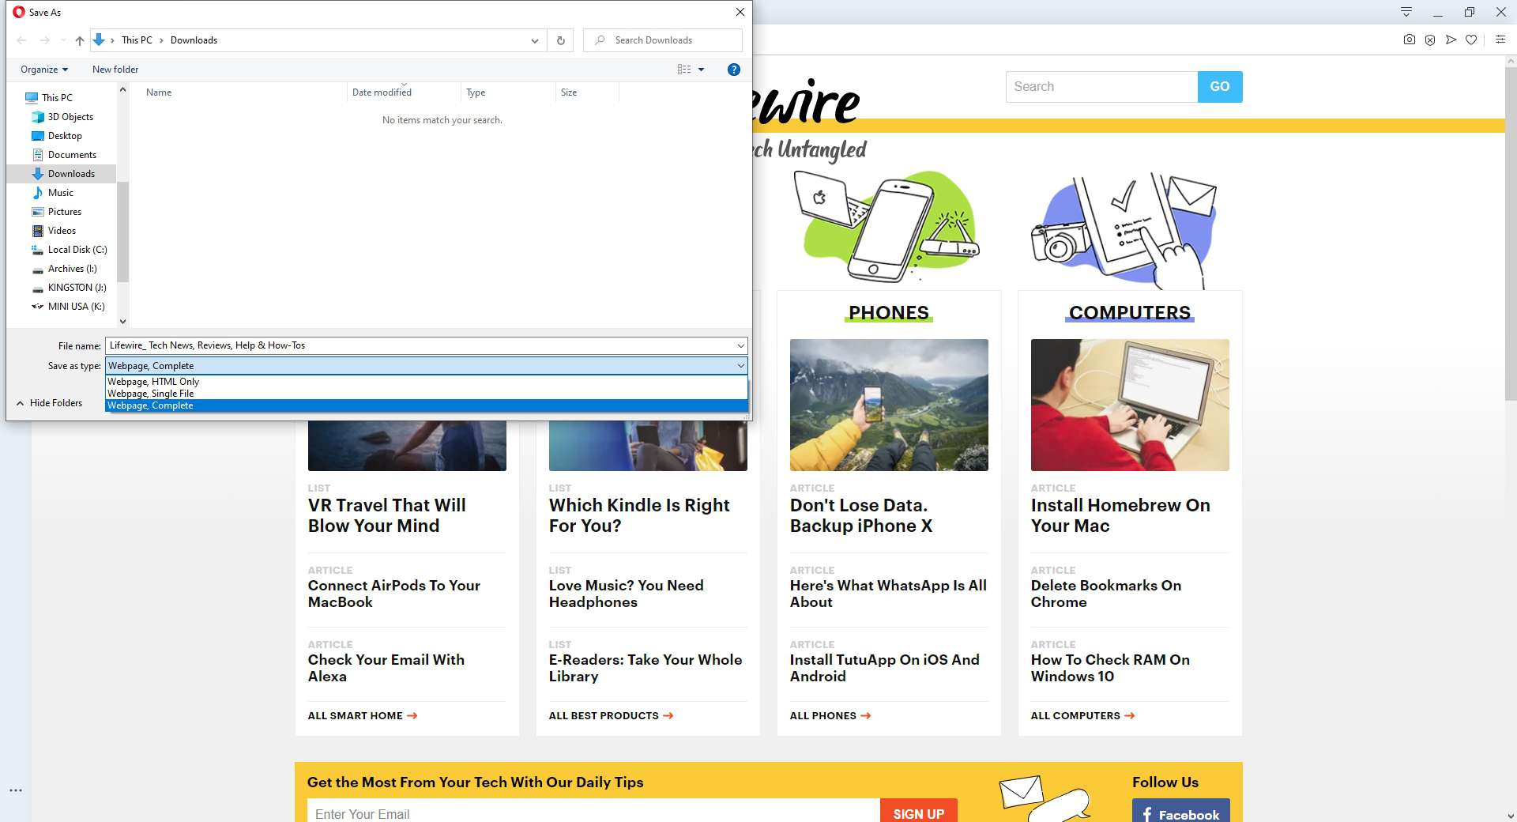Select KINGSTON (J:) drive
The height and width of the screenshot is (822, 1517).
click(x=77, y=288)
